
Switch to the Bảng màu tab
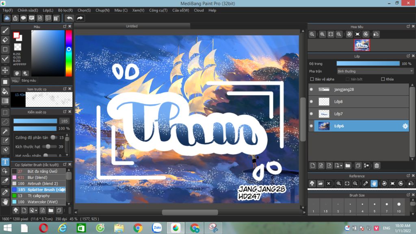[29, 80]
